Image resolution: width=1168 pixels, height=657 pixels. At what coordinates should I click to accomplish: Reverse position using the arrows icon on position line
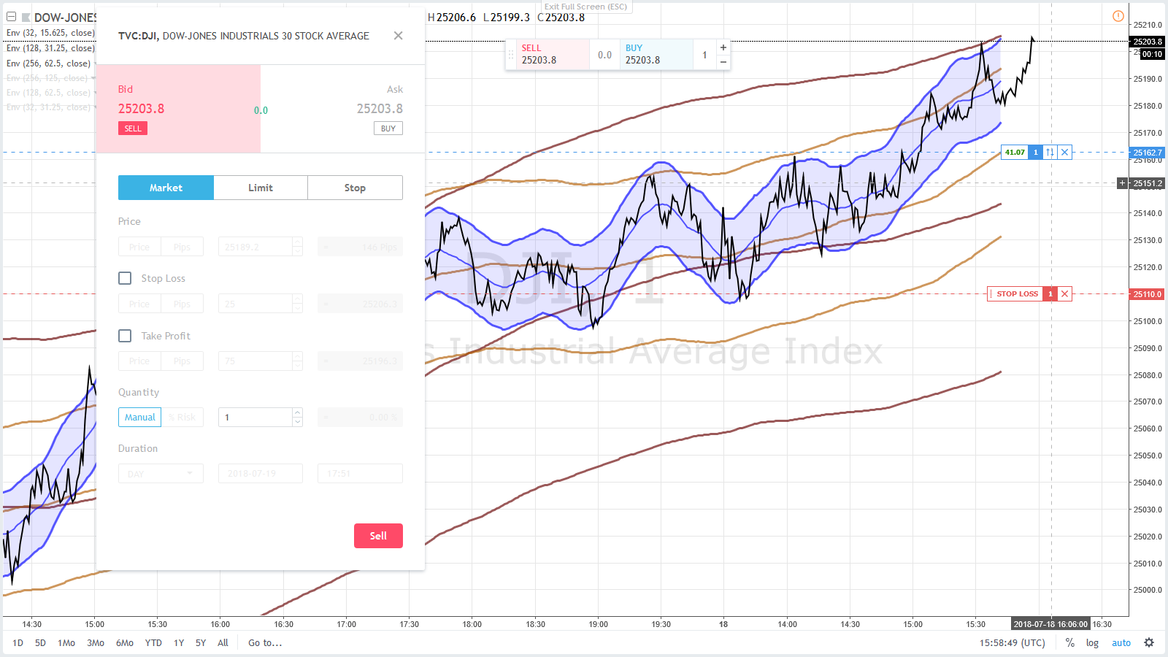(1050, 153)
